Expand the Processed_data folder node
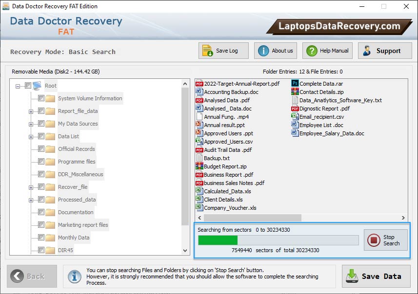The height and width of the screenshot is (294, 418). [31, 201]
